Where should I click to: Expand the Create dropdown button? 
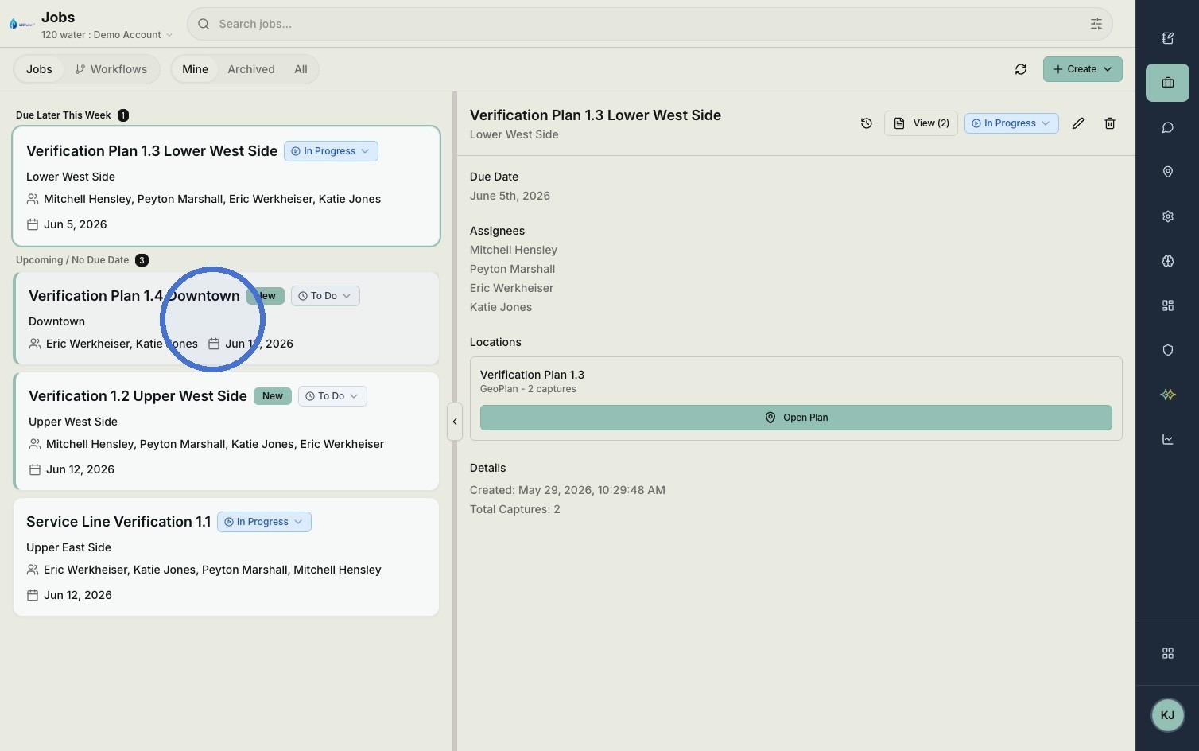point(1082,69)
